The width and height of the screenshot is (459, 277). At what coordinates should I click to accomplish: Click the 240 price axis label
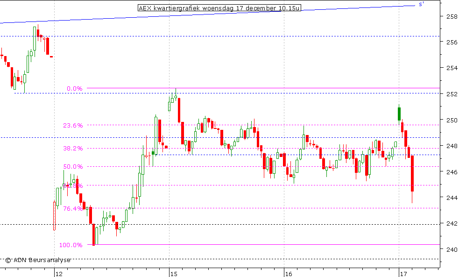coord(452,249)
